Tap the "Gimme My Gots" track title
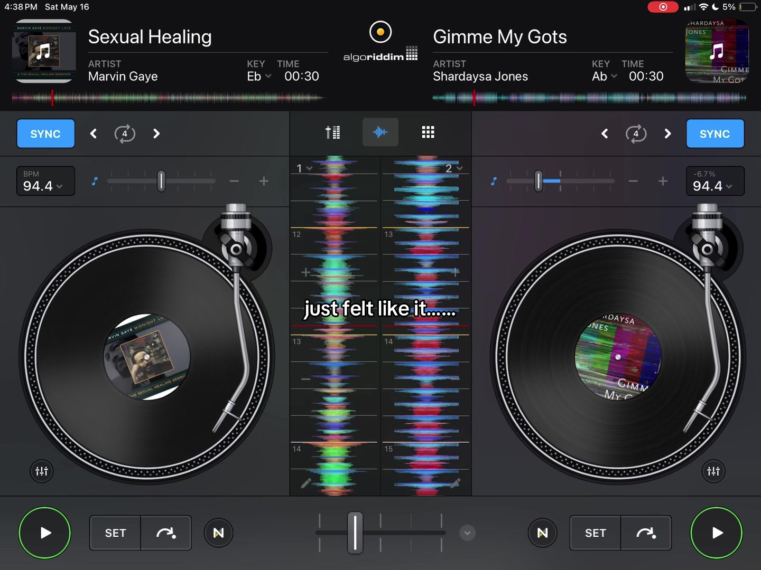 coord(500,37)
